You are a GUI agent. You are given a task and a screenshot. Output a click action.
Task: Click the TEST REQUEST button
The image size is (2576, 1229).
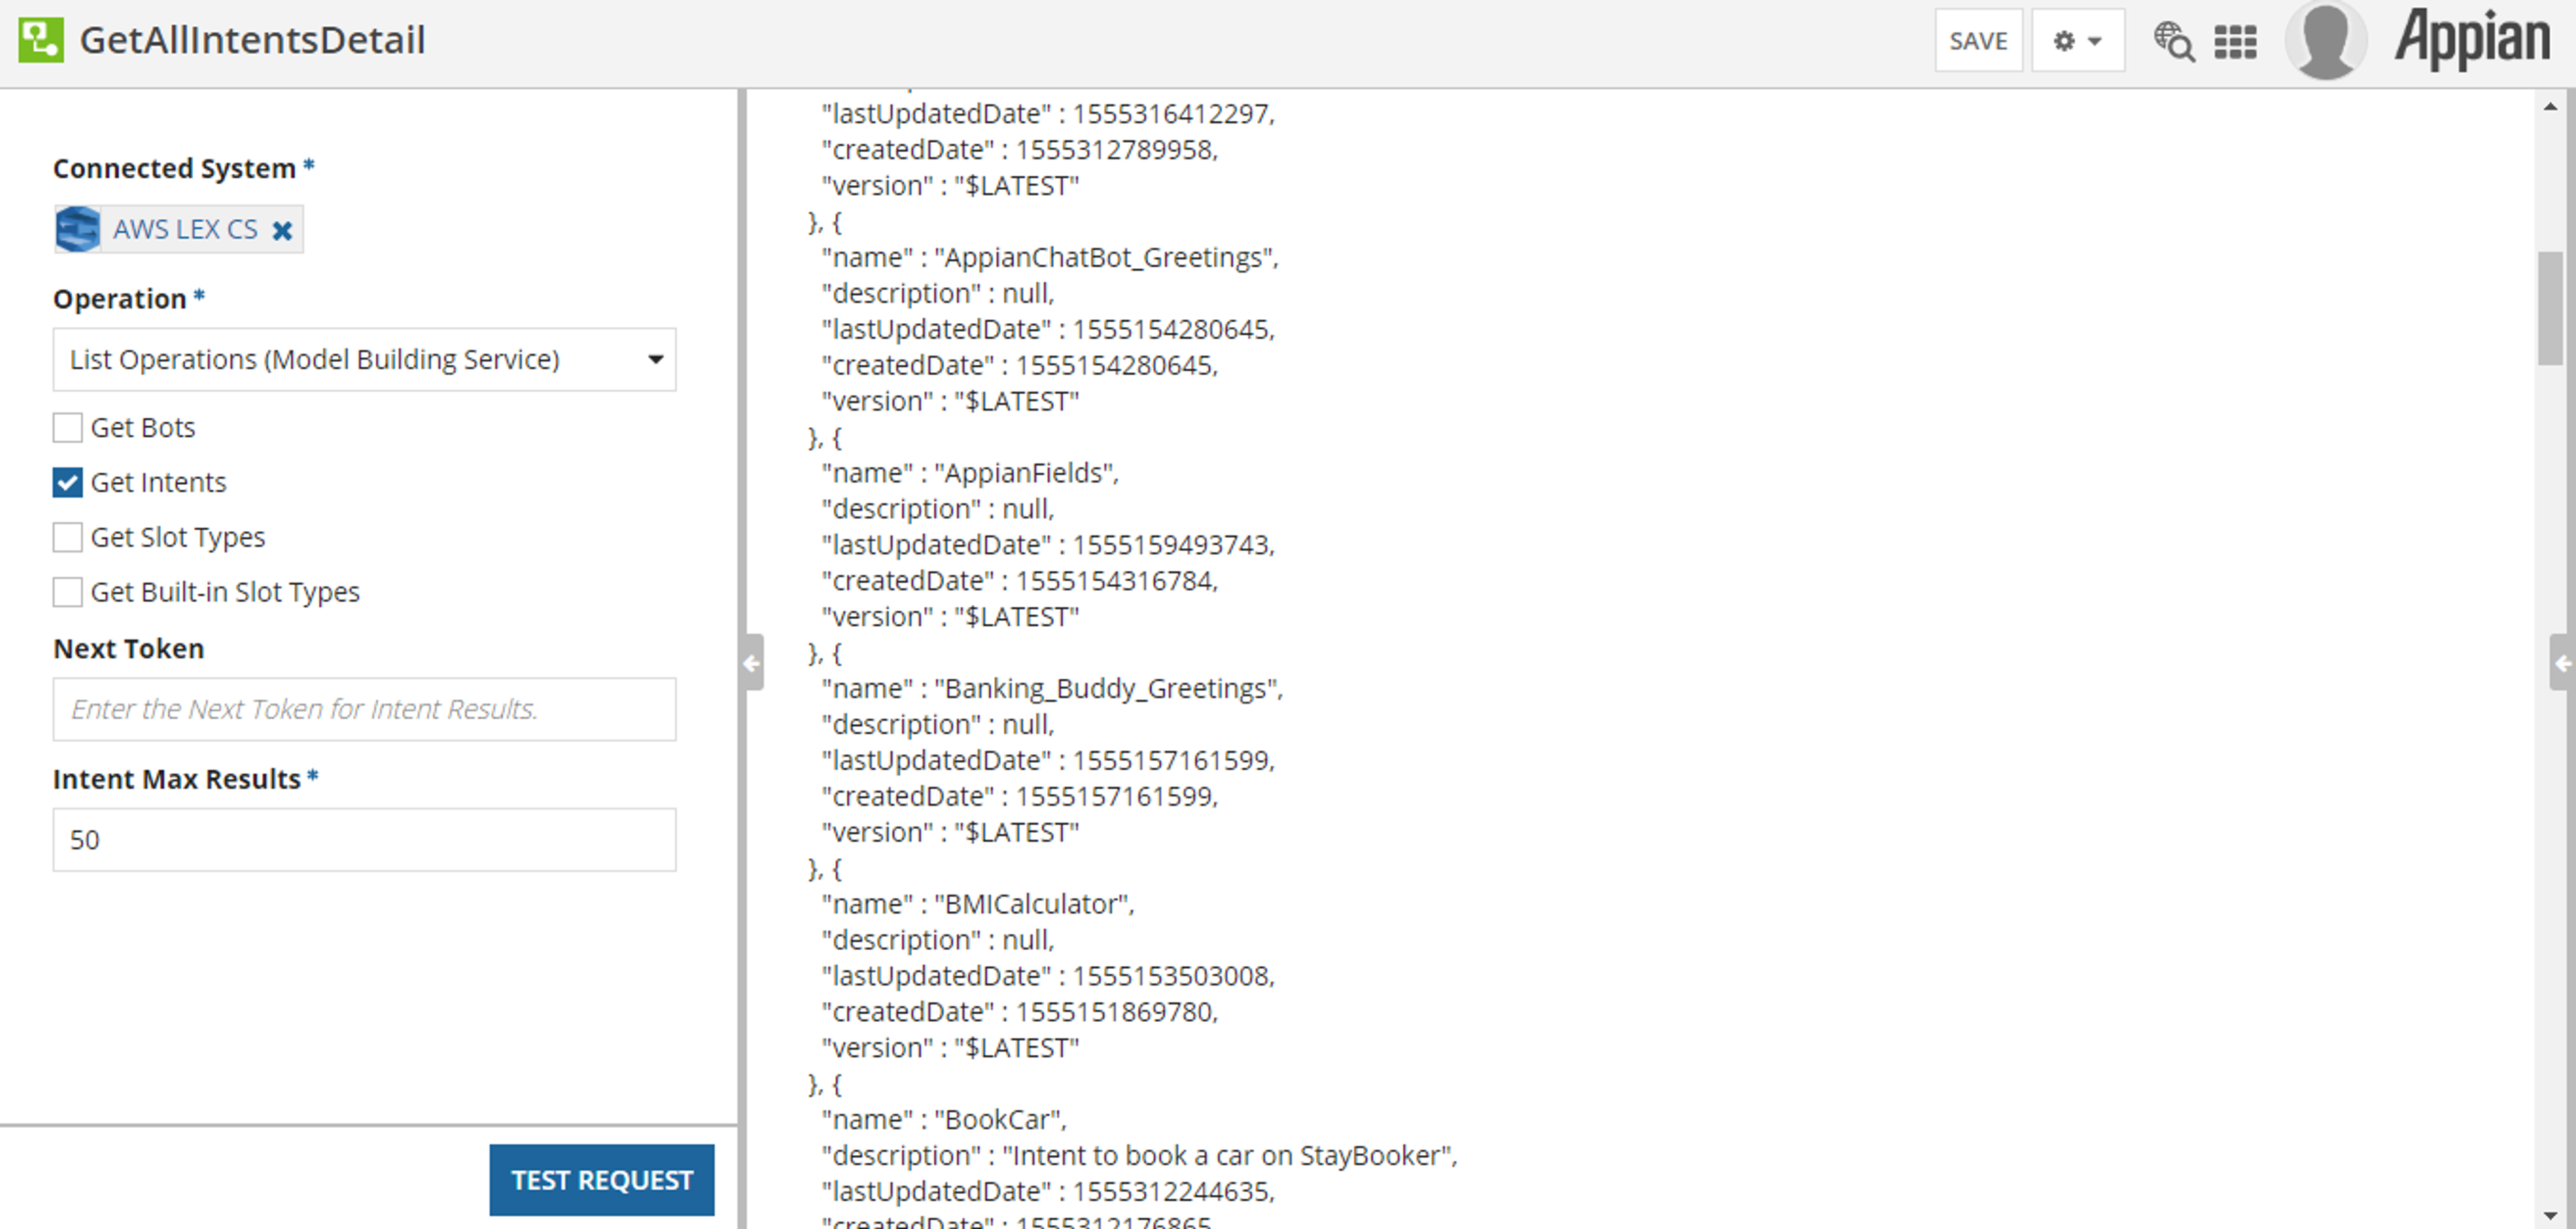[x=602, y=1180]
